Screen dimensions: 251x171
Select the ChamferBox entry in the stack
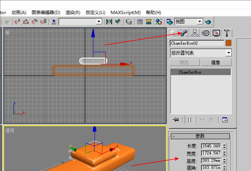(200, 72)
